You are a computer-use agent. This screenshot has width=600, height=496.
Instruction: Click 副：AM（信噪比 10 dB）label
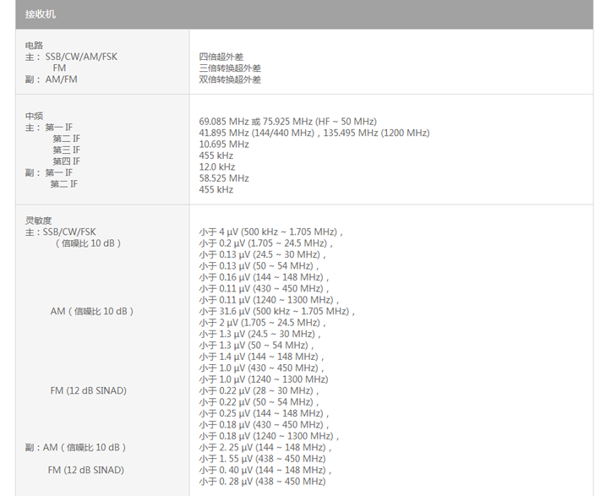click(x=76, y=447)
